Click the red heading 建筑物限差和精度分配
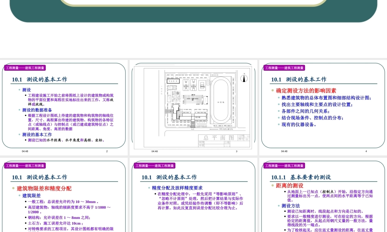The height and width of the screenshot is (232, 387). pyautogui.click(x=44, y=189)
